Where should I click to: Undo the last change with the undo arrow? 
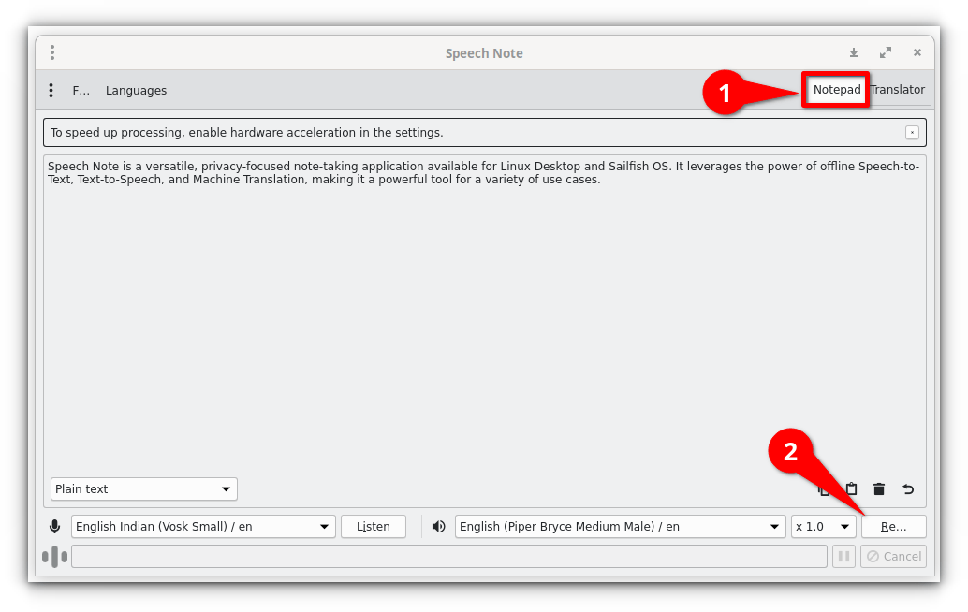(x=907, y=488)
